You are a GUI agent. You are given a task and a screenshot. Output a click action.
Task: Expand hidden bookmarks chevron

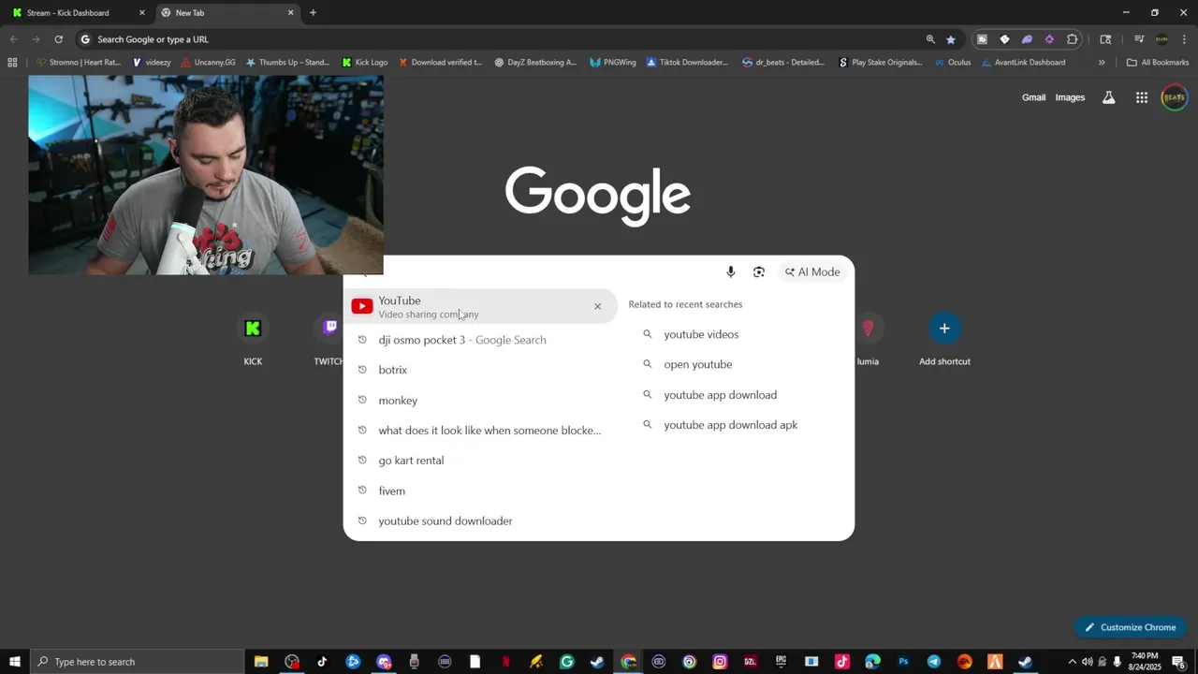tap(1102, 63)
